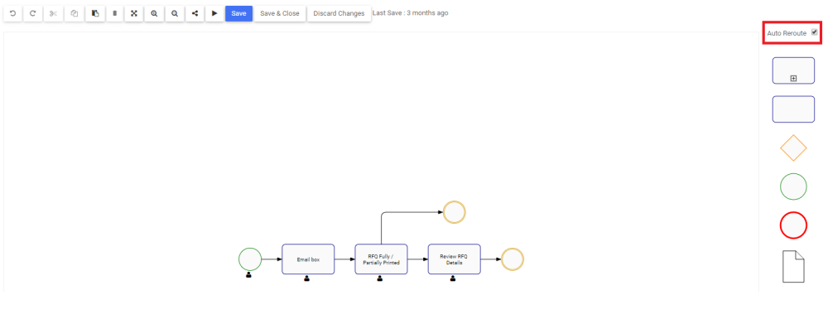The image size is (828, 334).
Task: Undo the last diagram change
Action: [12, 14]
